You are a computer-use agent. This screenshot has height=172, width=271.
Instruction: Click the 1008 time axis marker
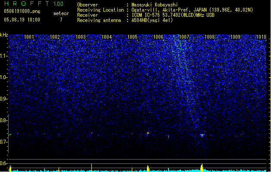point(210,37)
